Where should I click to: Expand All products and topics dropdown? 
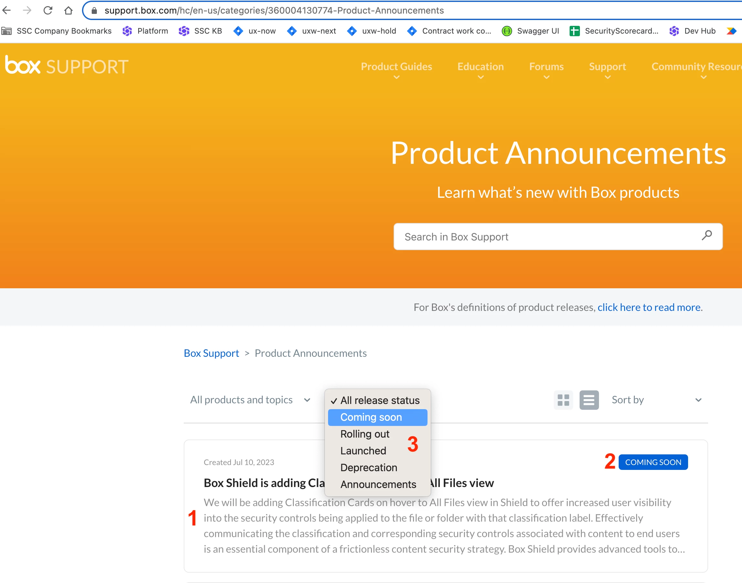pyautogui.click(x=250, y=400)
